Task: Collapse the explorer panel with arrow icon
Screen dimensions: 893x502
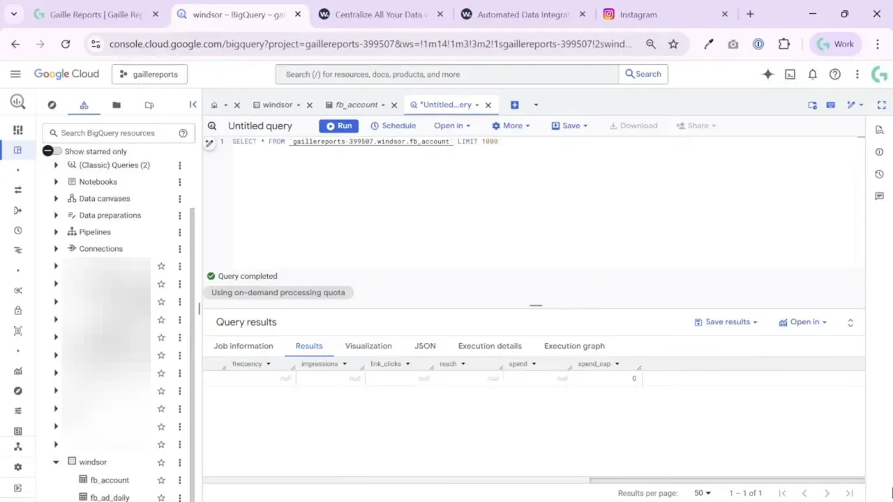Action: (x=193, y=105)
